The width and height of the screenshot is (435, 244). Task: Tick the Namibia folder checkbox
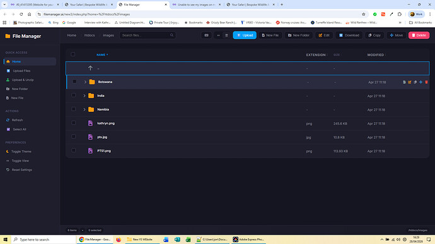click(x=73, y=109)
